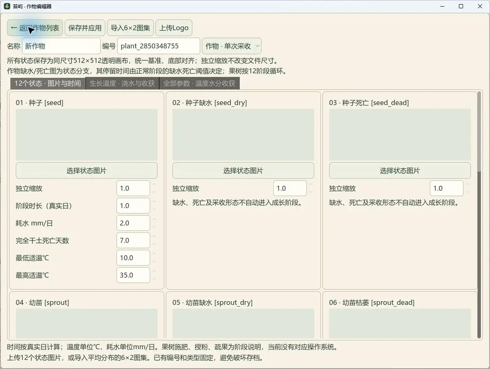Click the 最低适温℃ value field
The height and width of the screenshot is (369, 490).
click(133, 258)
